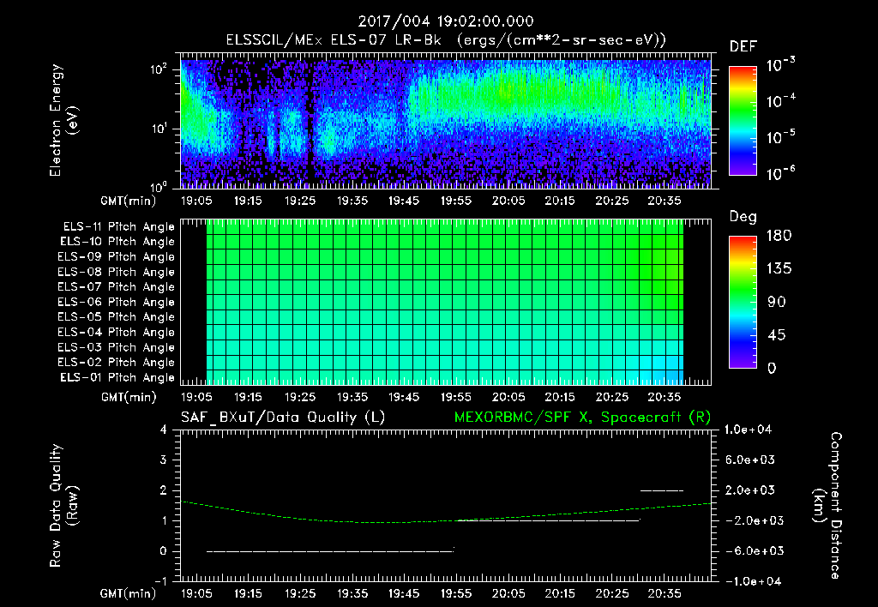Screen dimensions: 878x607
Task: Click the 20:35 tick label under the spectrogram
Action: pyautogui.click(x=665, y=201)
